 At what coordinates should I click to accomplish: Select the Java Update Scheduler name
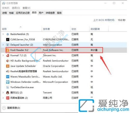pos(23,66)
